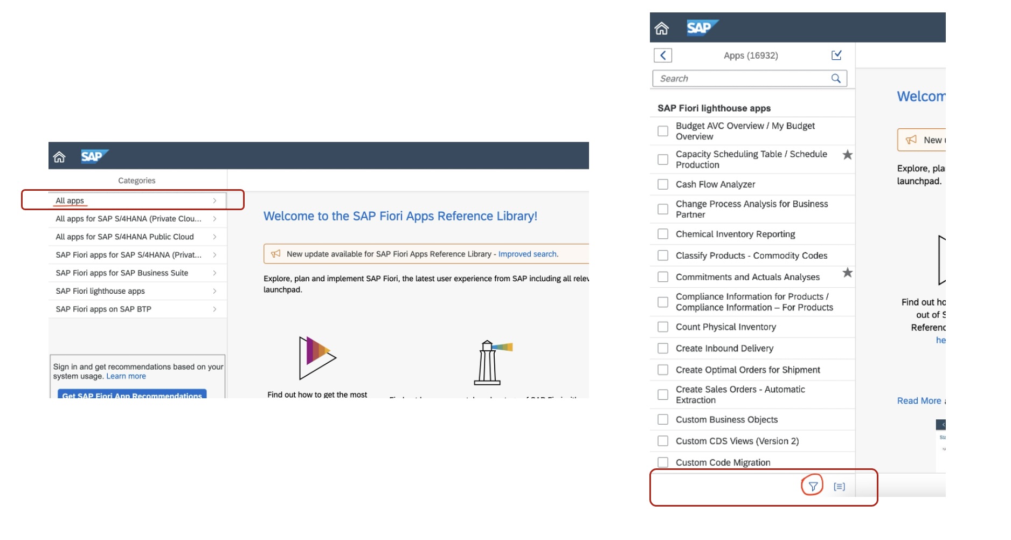Go back using the Apps list back arrow
This screenshot has width=1011, height=540.
tap(663, 55)
